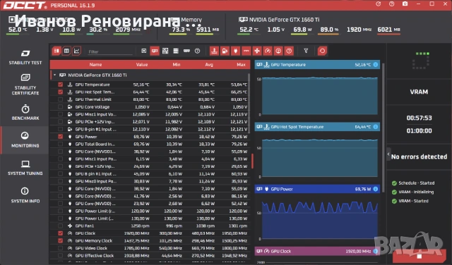Toggle the unknown-device group question icon
Image resolution: width=452 pixels, height=265 pixels.
pyautogui.click(x=198, y=51)
